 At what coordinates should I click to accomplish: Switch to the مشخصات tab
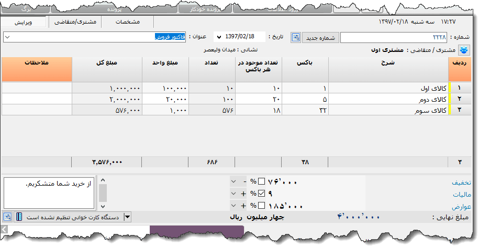tap(128, 22)
